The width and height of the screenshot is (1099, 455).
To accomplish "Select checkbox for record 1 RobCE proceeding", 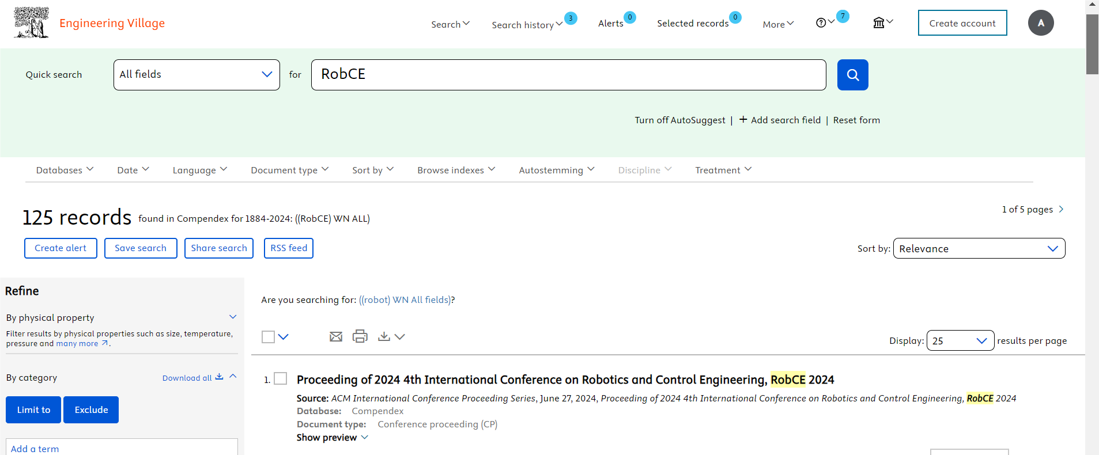I will click(x=281, y=378).
